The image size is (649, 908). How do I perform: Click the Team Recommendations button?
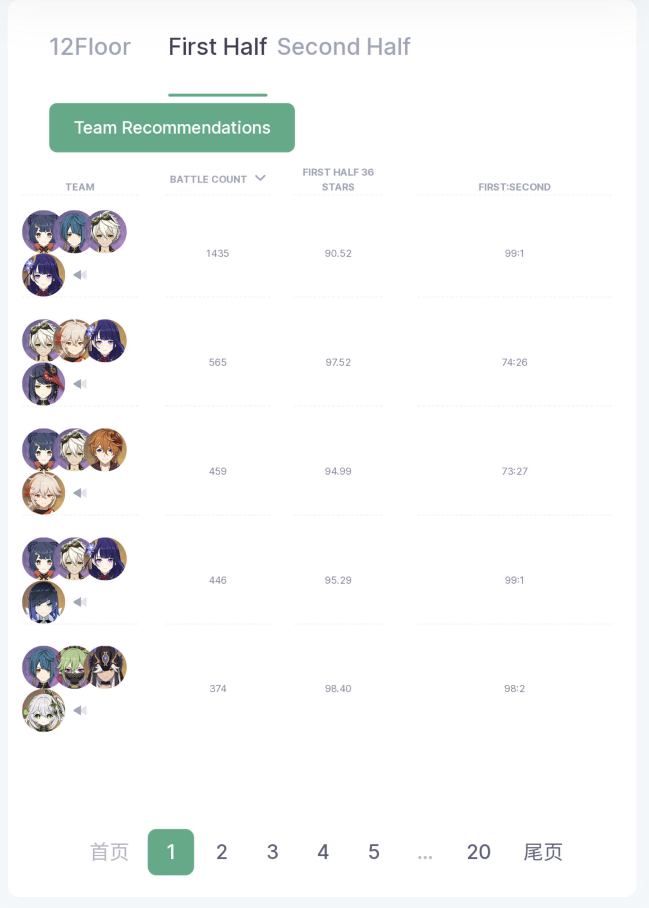coord(172,128)
